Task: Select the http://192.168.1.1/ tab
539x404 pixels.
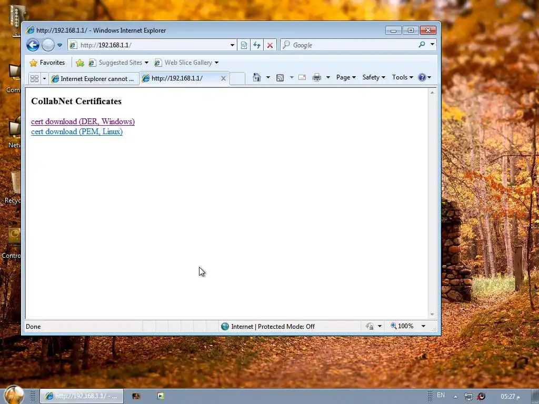Action: click(180, 78)
